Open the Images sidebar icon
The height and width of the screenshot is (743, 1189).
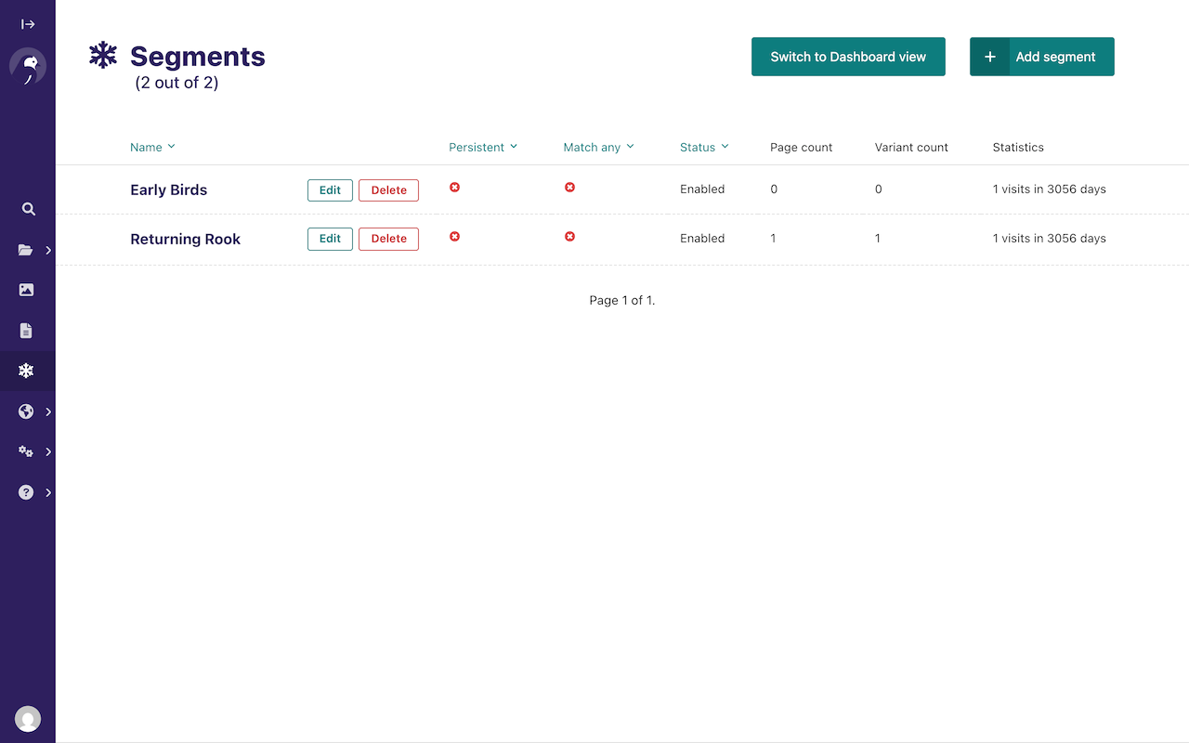pos(26,290)
